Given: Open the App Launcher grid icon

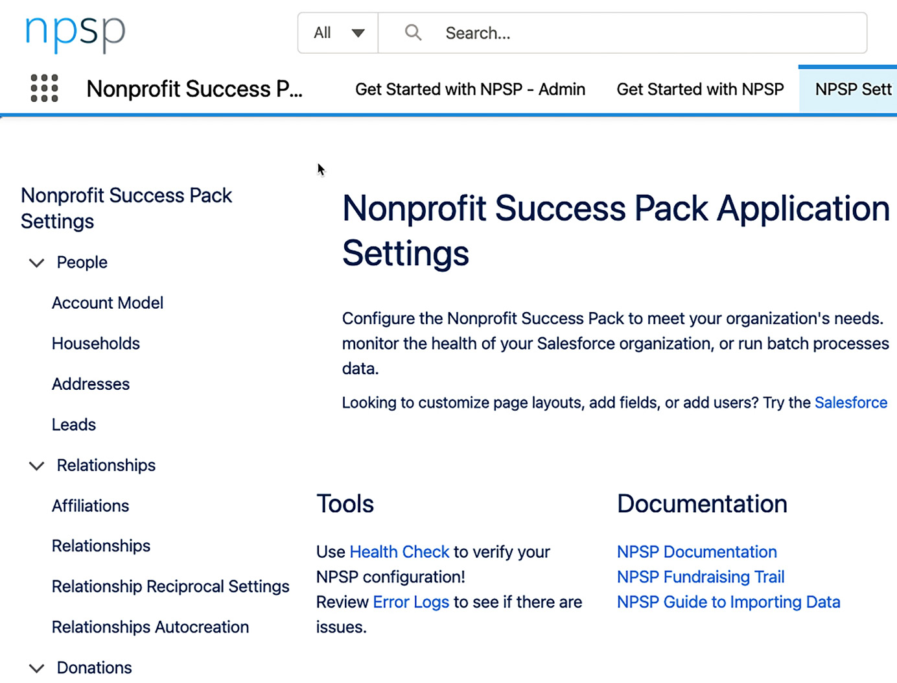Looking at the screenshot, I should click(45, 88).
